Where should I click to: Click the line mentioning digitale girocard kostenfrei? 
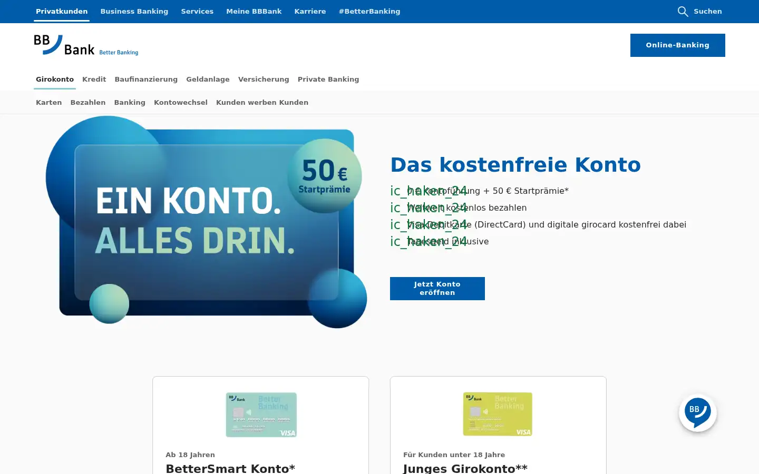coord(547,224)
